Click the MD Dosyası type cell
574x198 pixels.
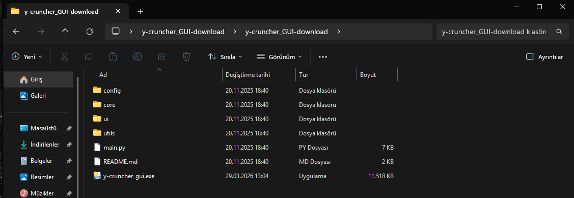[315, 162]
